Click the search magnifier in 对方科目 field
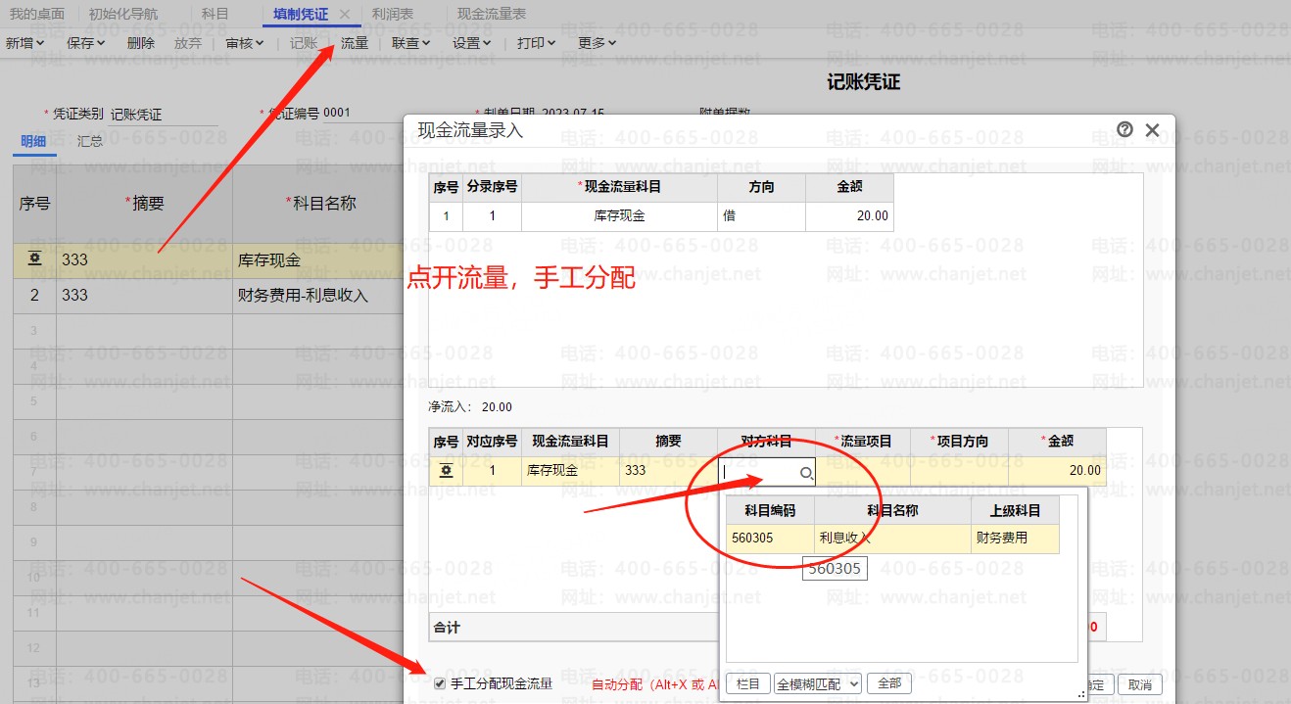Viewport: 1291px width, 704px height. (805, 473)
